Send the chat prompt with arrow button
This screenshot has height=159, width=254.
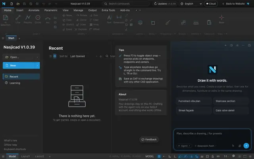click(246, 145)
